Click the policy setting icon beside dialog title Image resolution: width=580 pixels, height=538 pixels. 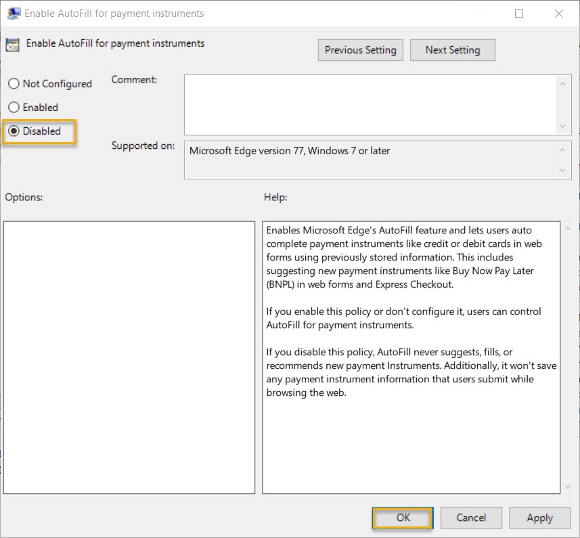[x=12, y=44]
